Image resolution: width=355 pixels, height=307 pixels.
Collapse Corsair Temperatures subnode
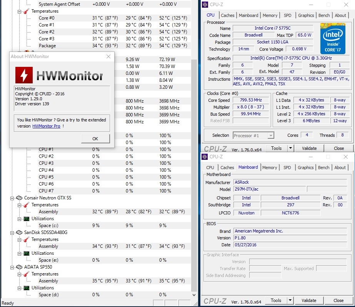(x=19, y=205)
